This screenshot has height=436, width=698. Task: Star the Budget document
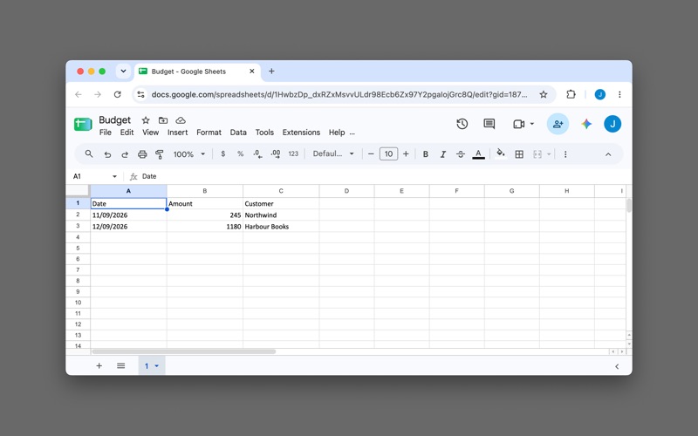[146, 120]
